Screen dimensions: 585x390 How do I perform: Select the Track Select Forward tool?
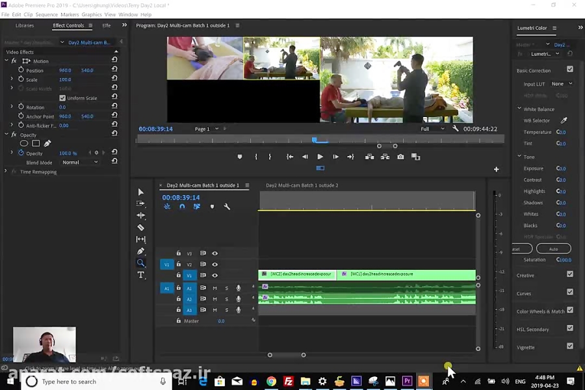(140, 203)
